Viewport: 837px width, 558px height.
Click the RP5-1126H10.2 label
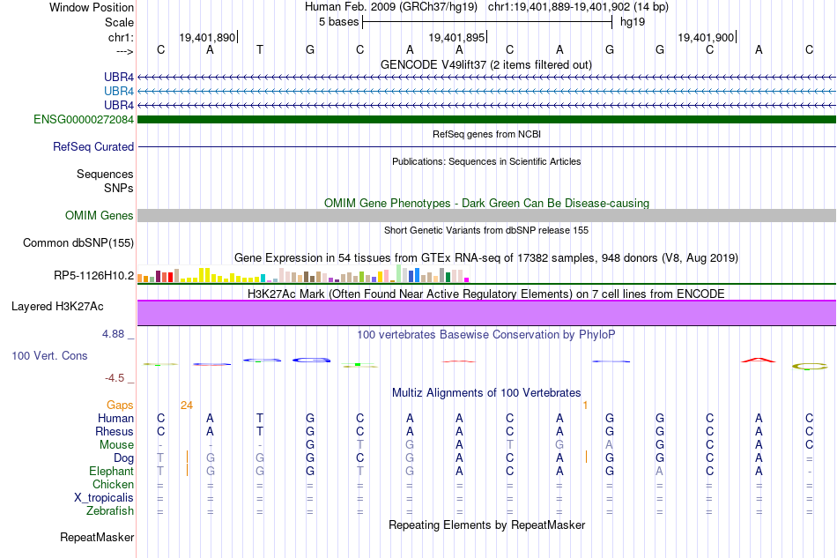pyautogui.click(x=94, y=276)
